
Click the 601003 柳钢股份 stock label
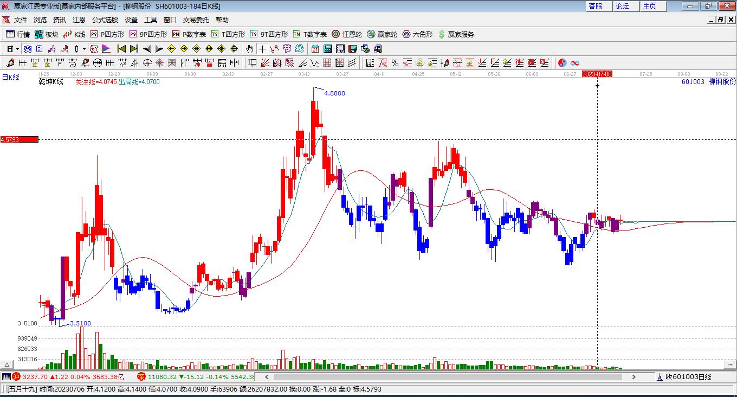pyautogui.click(x=709, y=81)
